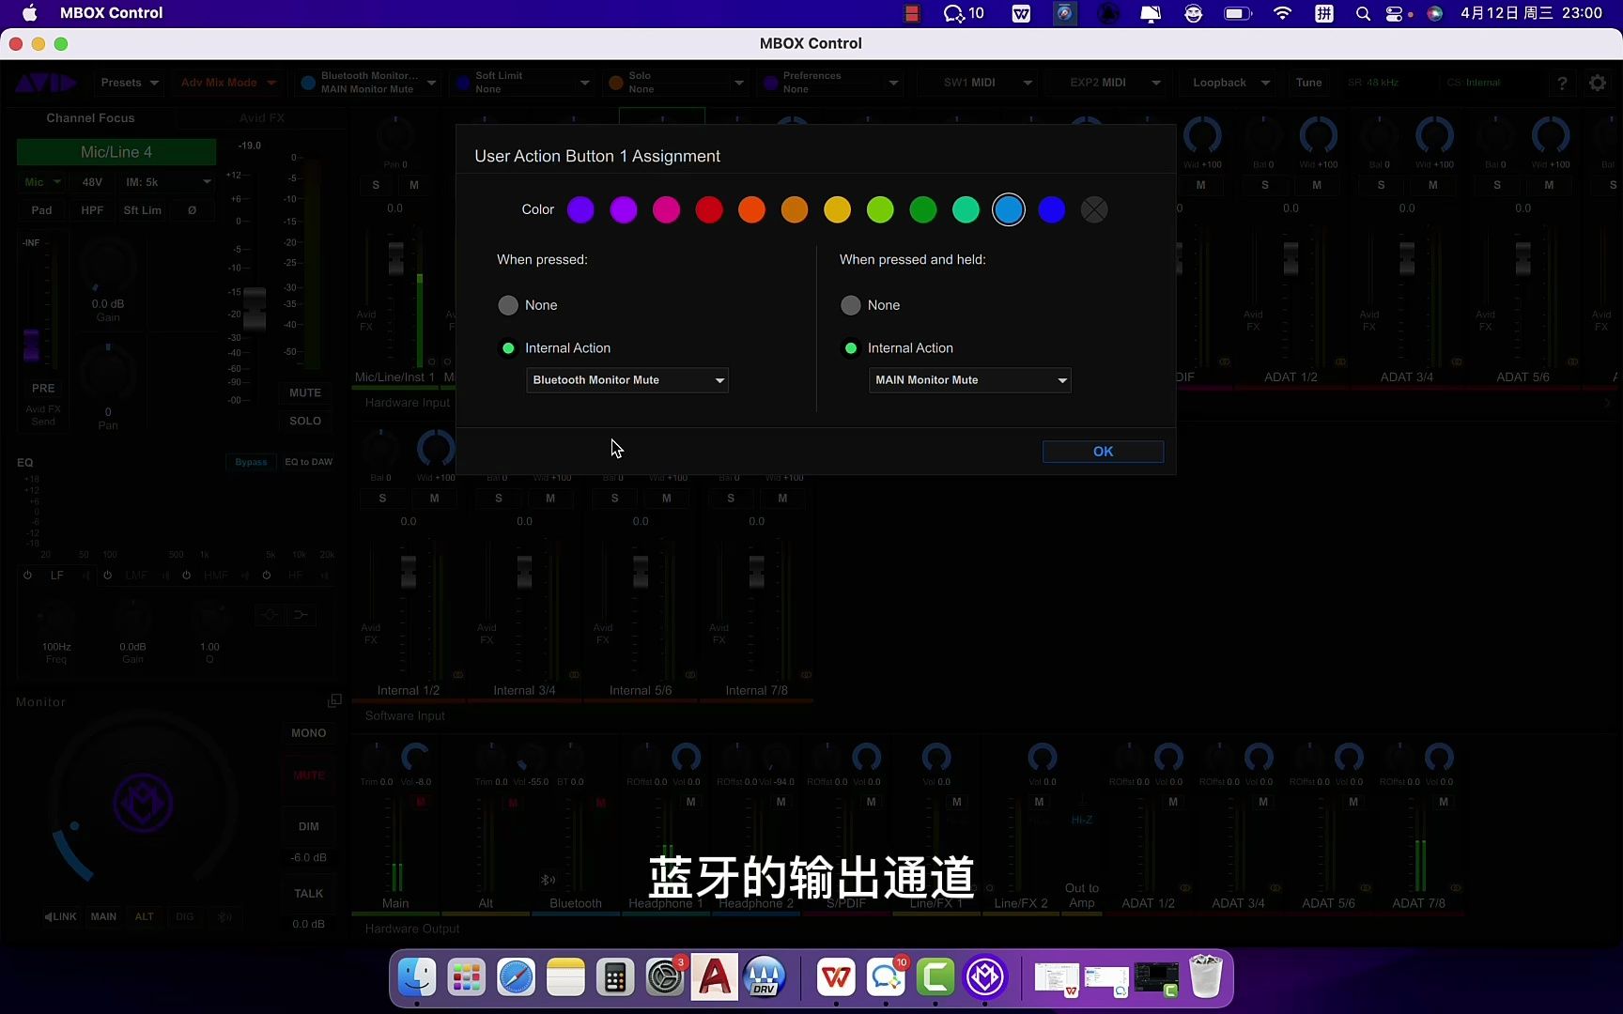Click the Wi-Fi status icon
The height and width of the screenshot is (1014, 1623).
click(x=1282, y=13)
